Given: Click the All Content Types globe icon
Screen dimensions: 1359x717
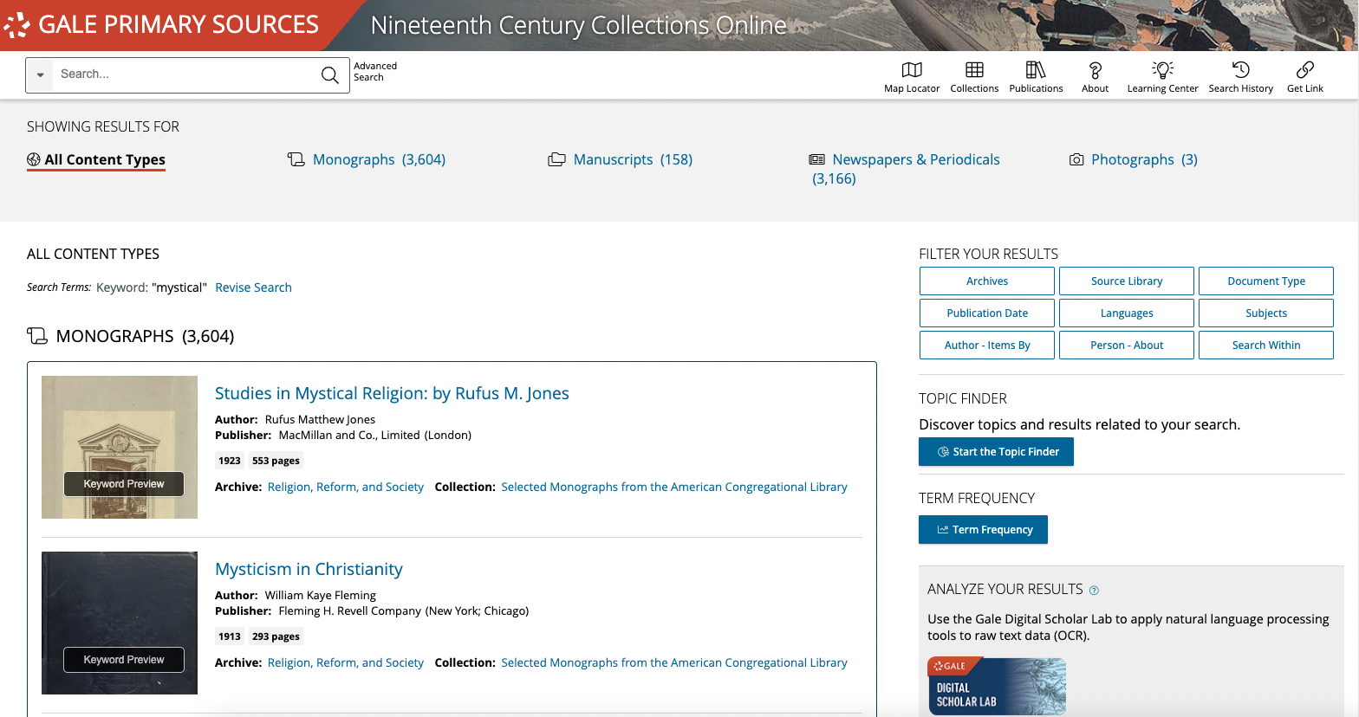Looking at the screenshot, I should [x=34, y=159].
